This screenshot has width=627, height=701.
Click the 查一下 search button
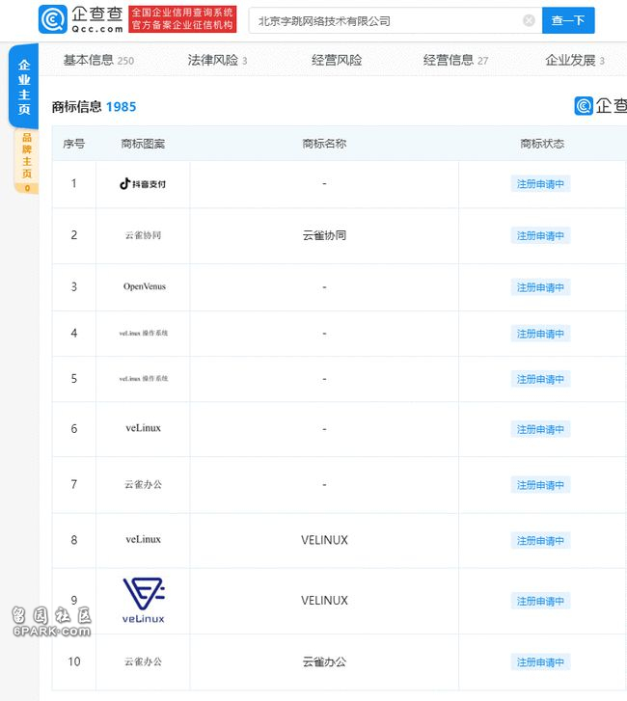pos(568,20)
